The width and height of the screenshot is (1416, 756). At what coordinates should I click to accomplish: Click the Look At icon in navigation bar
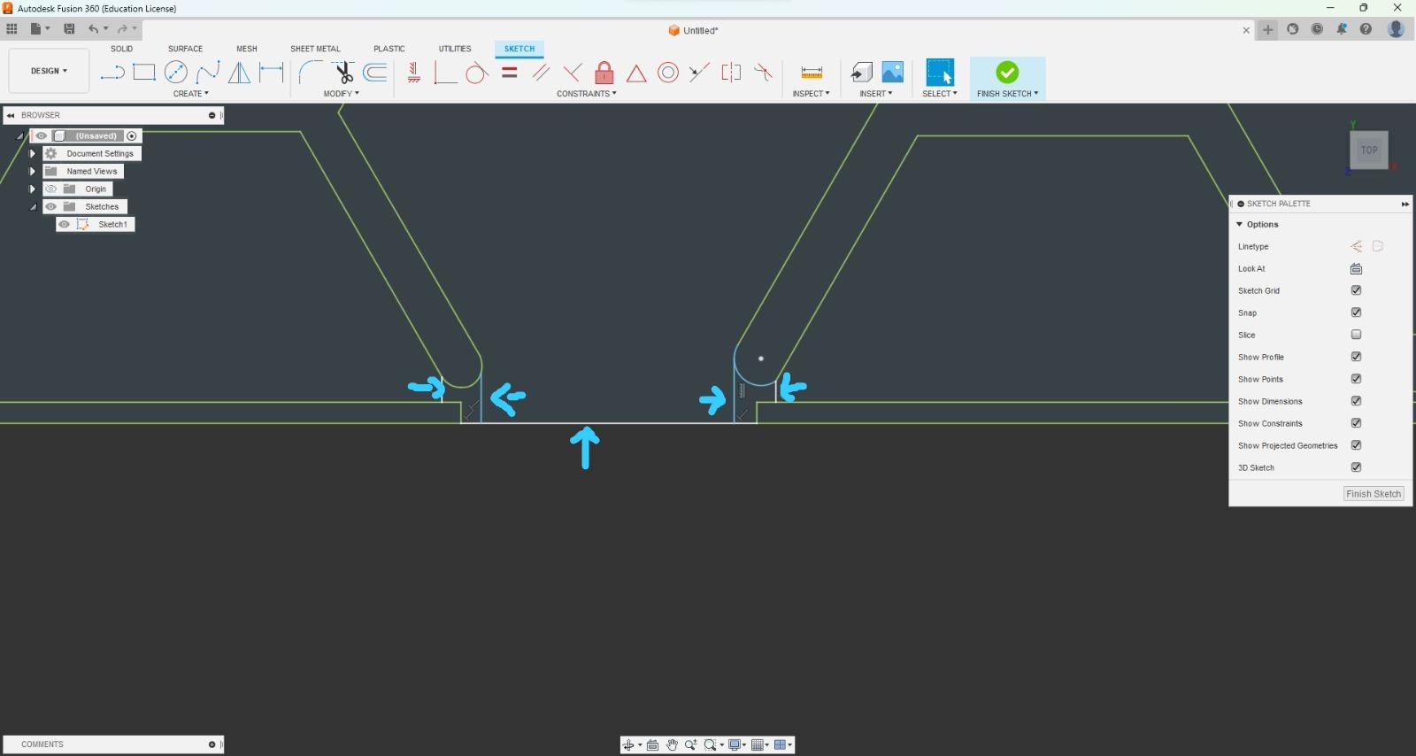click(652, 745)
